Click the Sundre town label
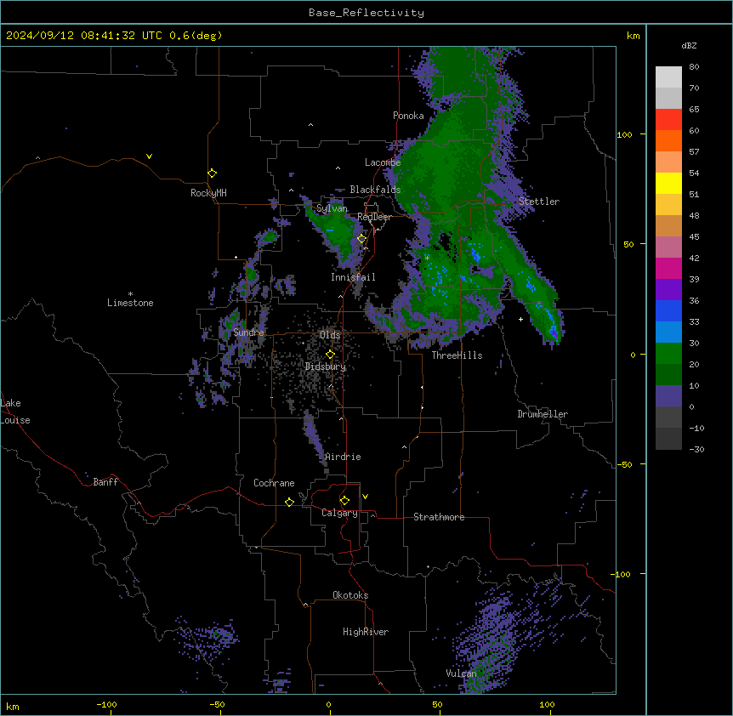Screen dimensions: 733x716 pyautogui.click(x=248, y=332)
